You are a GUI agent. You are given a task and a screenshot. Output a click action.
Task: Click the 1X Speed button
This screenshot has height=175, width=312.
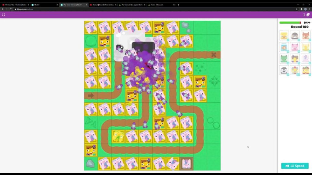(295, 166)
